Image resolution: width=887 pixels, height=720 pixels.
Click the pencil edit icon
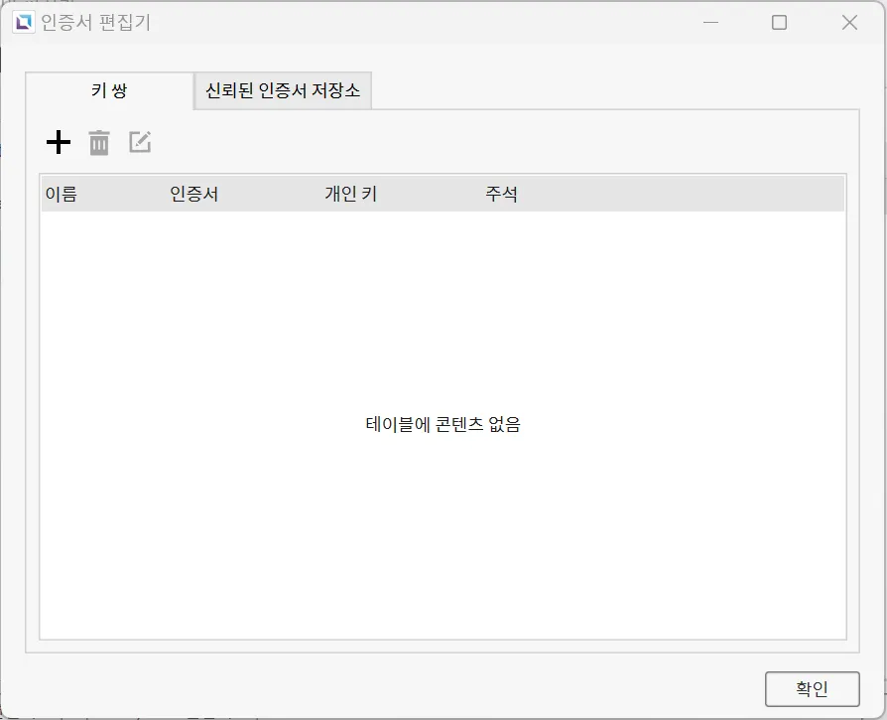(140, 143)
